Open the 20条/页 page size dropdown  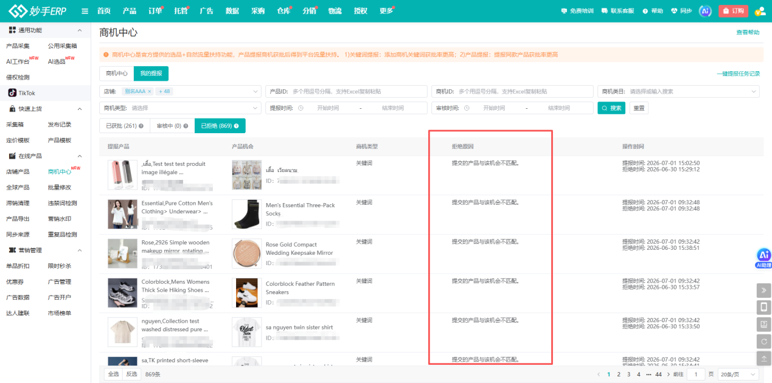pyautogui.click(x=737, y=374)
